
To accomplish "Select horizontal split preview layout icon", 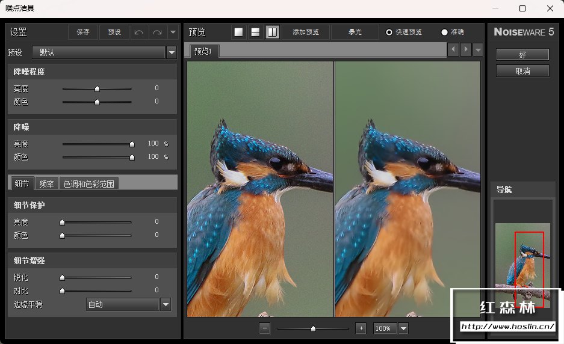I will point(255,32).
